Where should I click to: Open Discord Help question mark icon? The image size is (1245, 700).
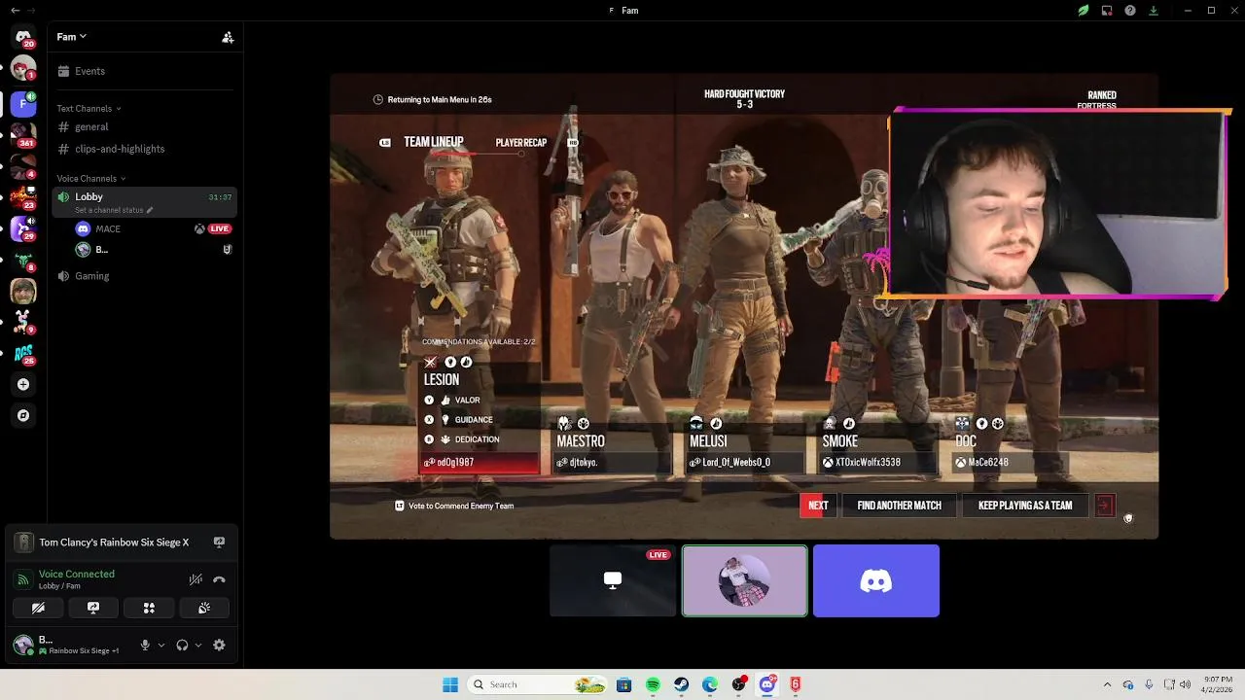click(1130, 11)
